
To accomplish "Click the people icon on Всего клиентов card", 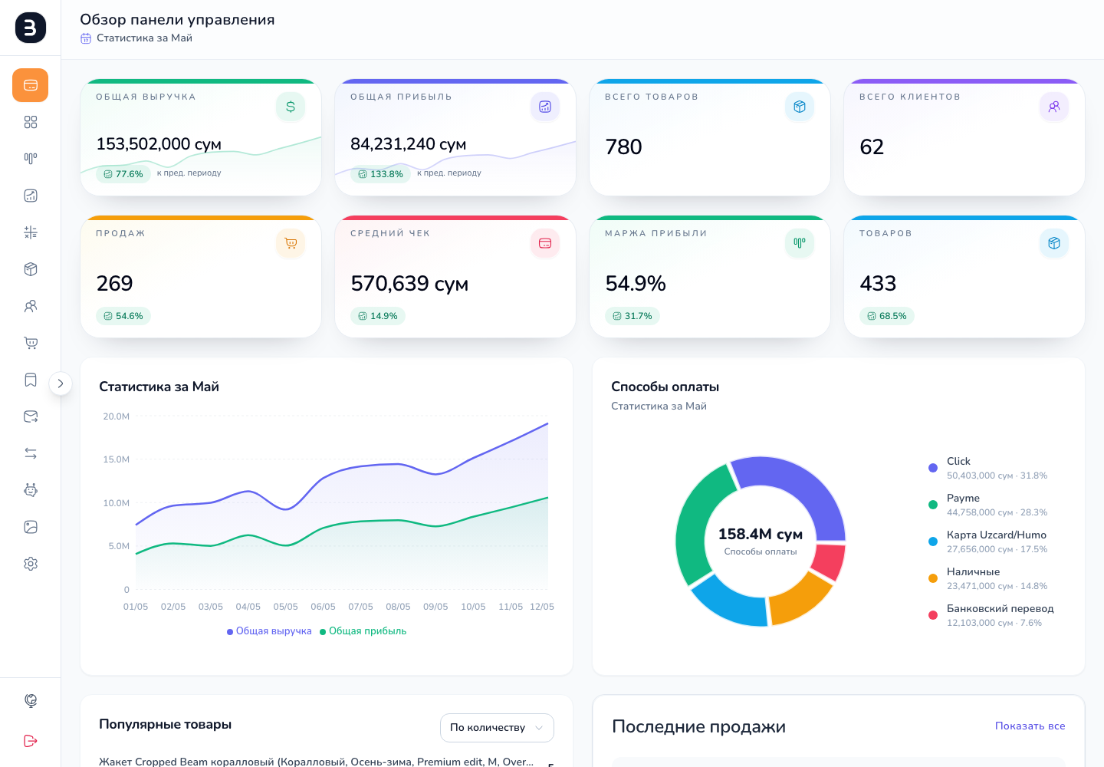I will pos(1054,107).
